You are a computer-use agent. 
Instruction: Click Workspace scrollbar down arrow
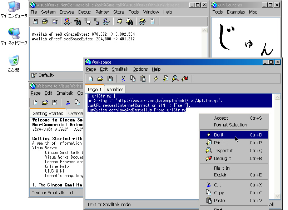[x=277, y=196]
